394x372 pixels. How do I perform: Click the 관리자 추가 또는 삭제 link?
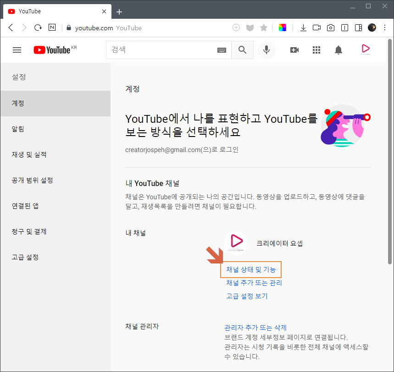[x=255, y=328]
